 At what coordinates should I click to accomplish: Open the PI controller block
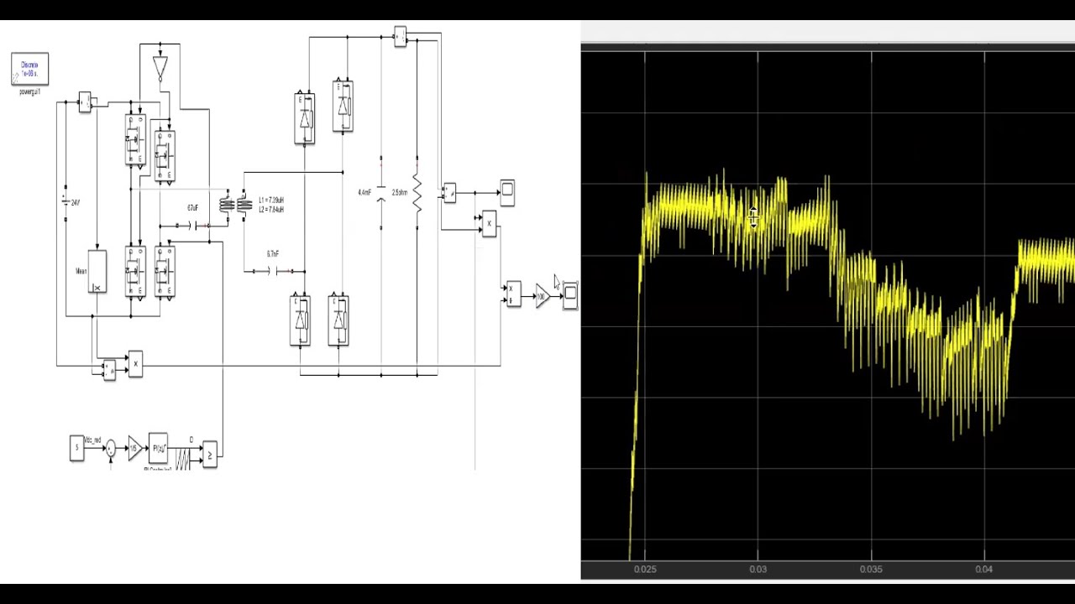[158, 448]
